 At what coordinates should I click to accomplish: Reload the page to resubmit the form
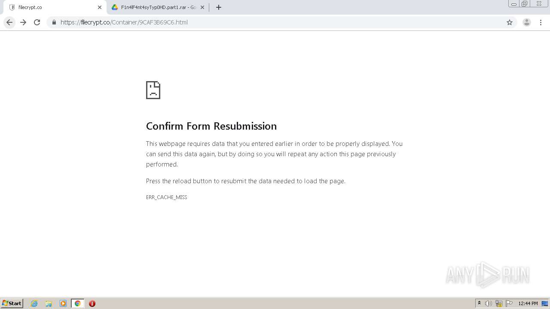(x=37, y=22)
